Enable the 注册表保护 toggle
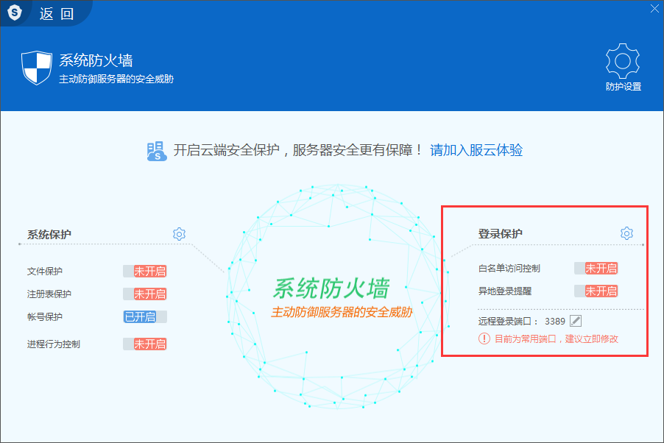Image resolution: width=664 pixels, height=443 pixels. [x=145, y=294]
